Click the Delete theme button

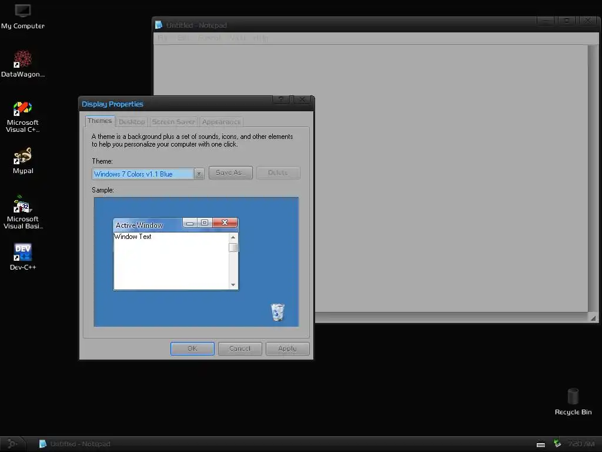pyautogui.click(x=278, y=172)
